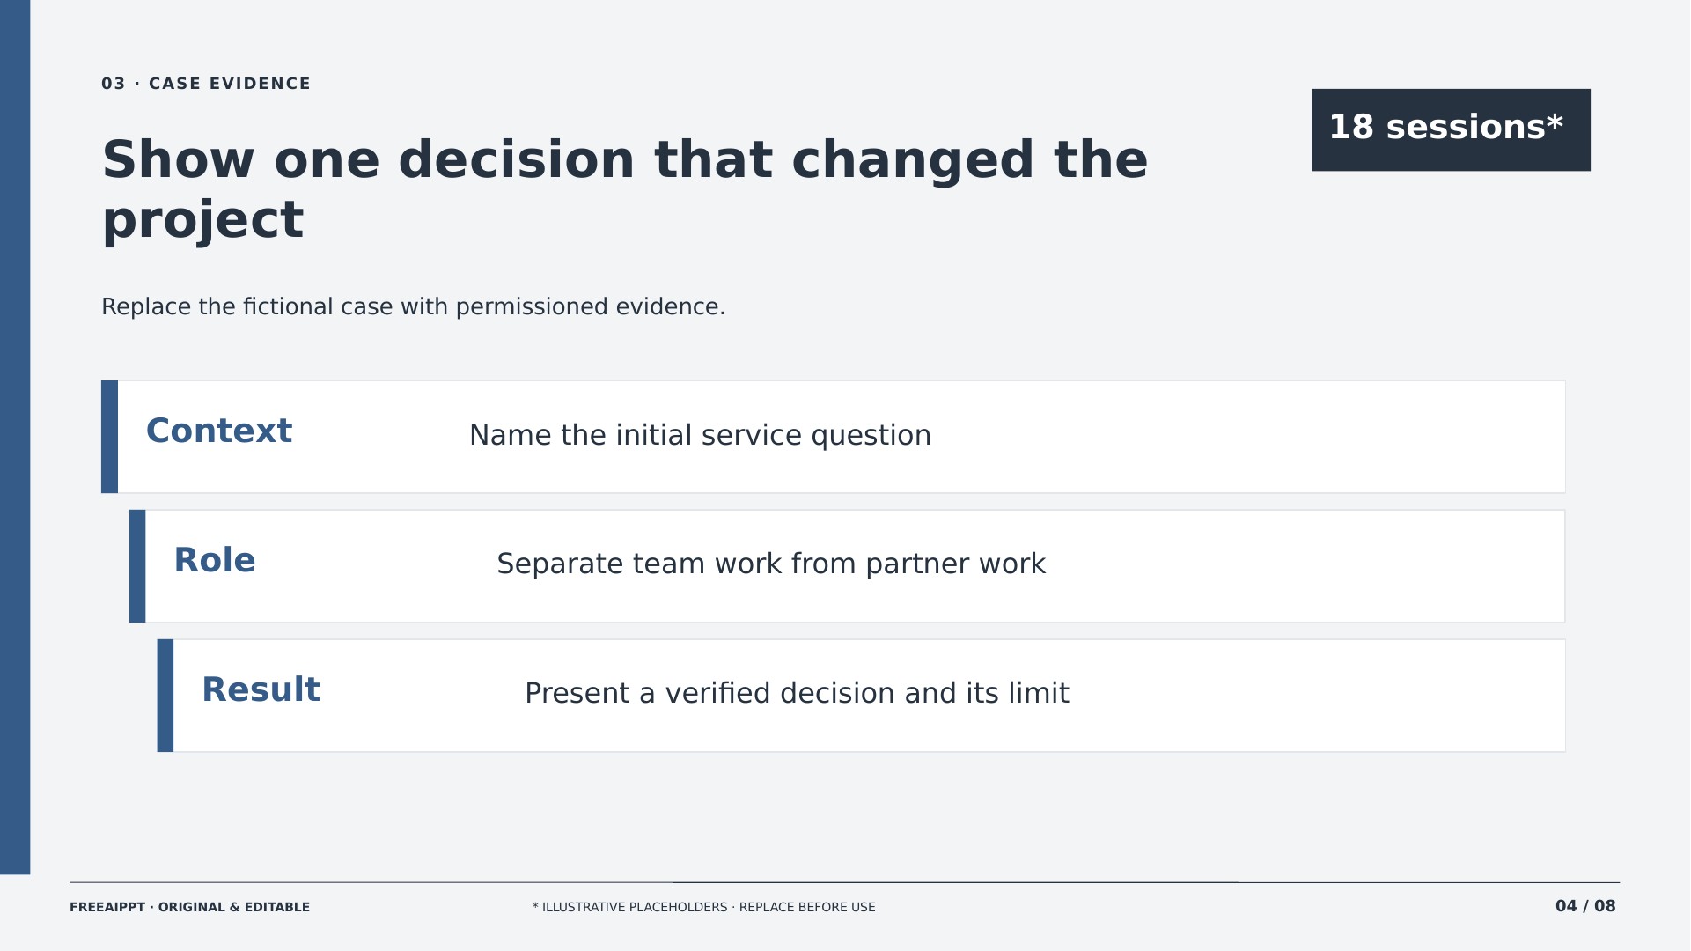Select the vertical blue stripe at slide edge

pos(15,437)
